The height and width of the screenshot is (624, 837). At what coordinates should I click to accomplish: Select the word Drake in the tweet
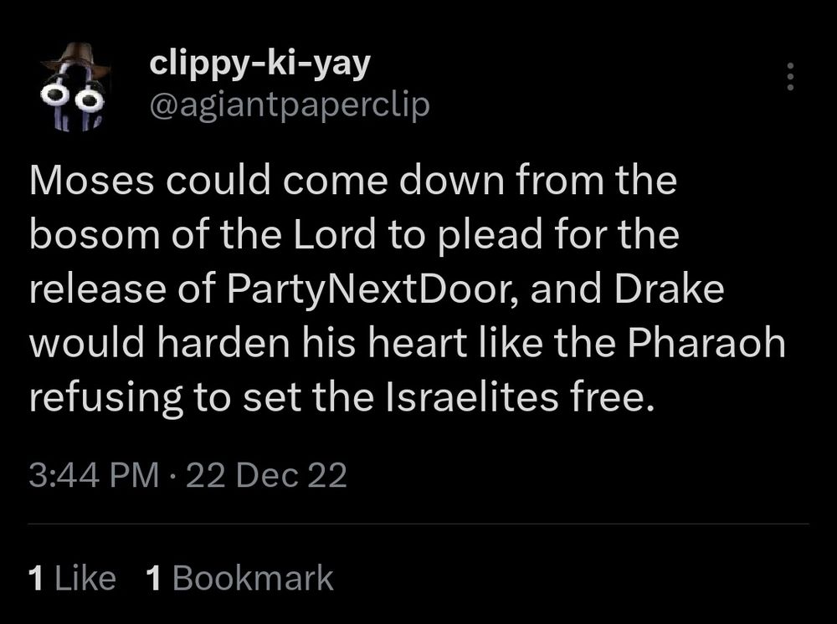[669, 288]
